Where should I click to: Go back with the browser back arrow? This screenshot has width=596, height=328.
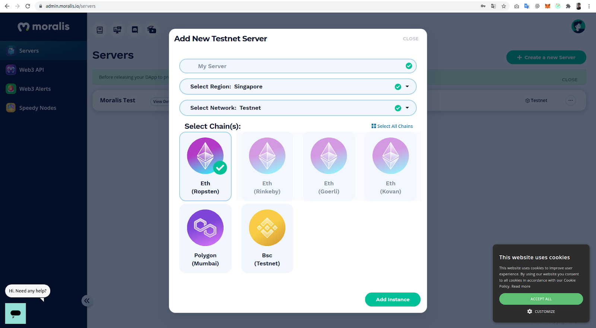click(7, 6)
